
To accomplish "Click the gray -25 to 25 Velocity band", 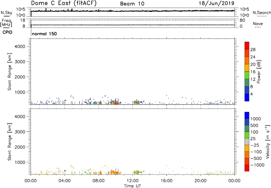I will click(247, 142).
